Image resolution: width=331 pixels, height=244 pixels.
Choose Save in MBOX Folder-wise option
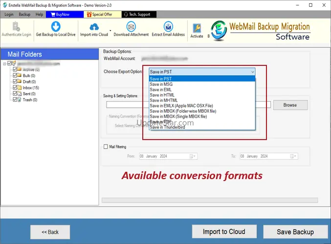click(202, 111)
